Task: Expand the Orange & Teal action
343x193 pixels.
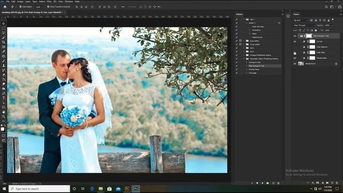Action: 247,62
